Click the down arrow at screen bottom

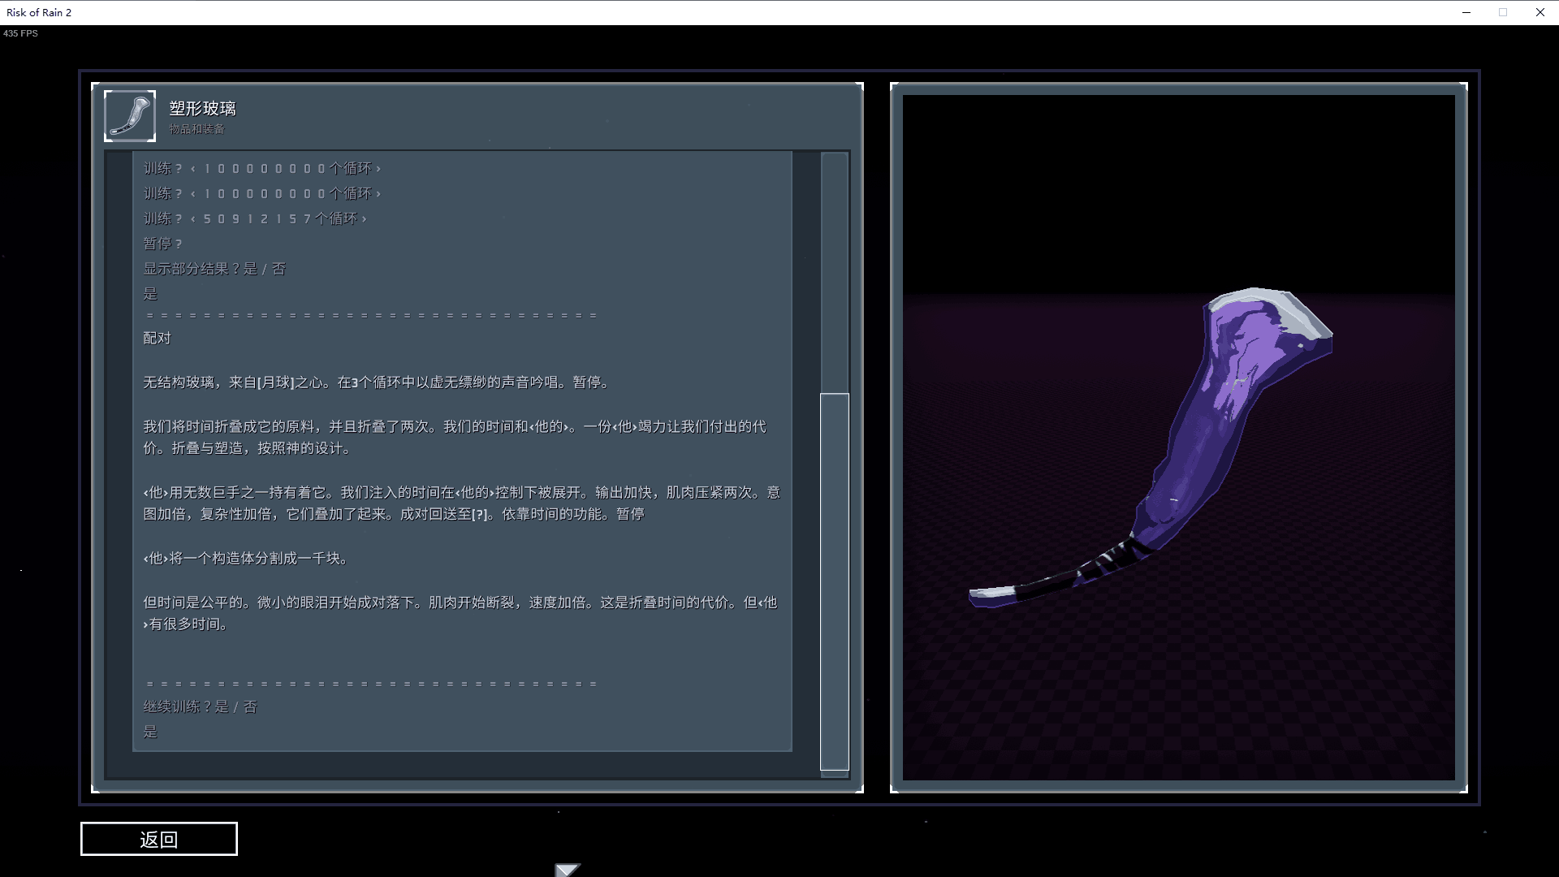pos(568,870)
